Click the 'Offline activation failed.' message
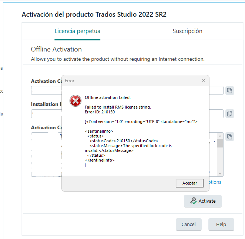Image resolution: width=245 pixels, height=239 pixels. click(x=108, y=97)
